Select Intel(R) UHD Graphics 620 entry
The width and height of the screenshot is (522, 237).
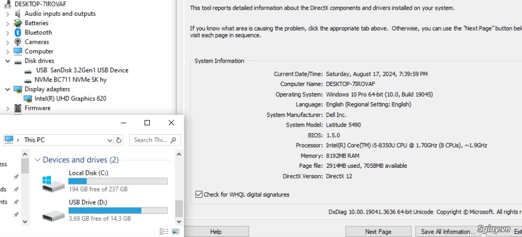(x=70, y=99)
